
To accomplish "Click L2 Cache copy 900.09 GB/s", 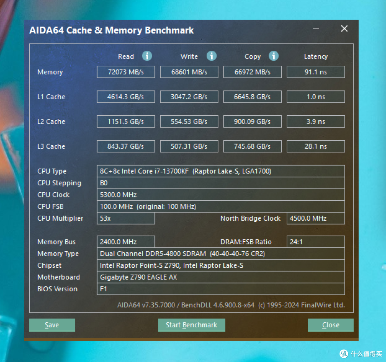I will pyautogui.click(x=252, y=122).
